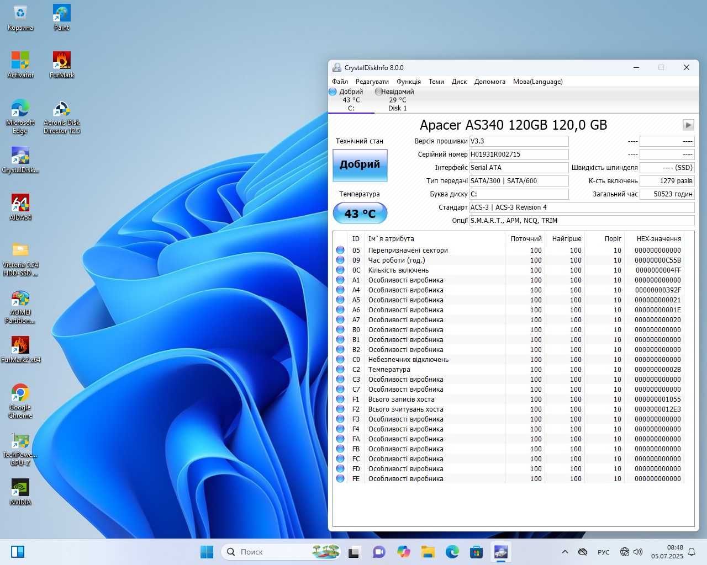Click the HEX-значення column header
The width and height of the screenshot is (707, 565).
[x=655, y=239]
